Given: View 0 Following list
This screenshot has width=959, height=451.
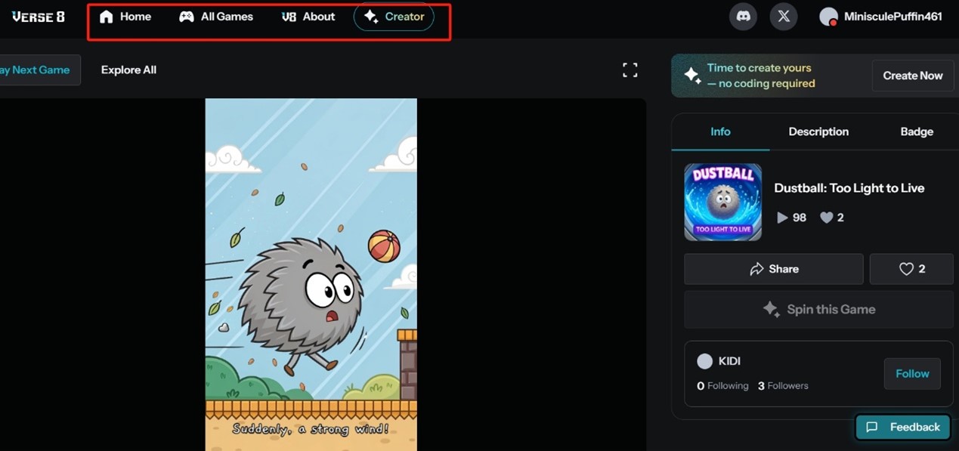Looking at the screenshot, I should [x=722, y=386].
